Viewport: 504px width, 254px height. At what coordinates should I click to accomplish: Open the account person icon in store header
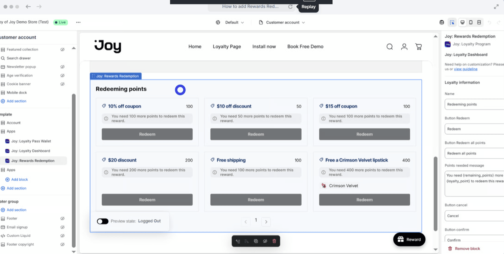[404, 46]
